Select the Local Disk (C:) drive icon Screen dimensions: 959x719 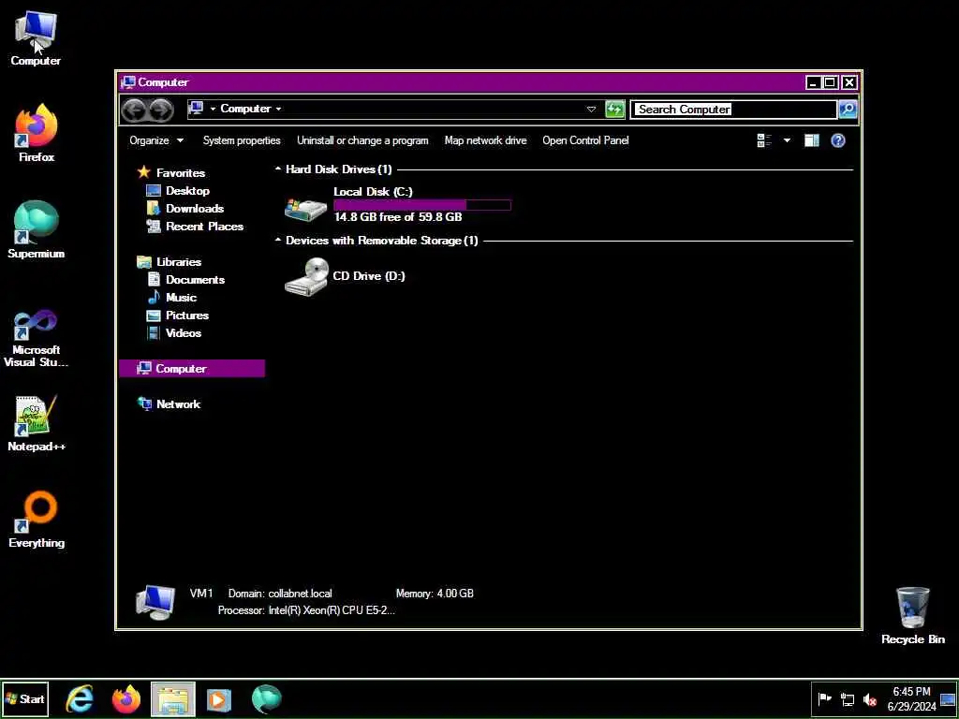[305, 209]
